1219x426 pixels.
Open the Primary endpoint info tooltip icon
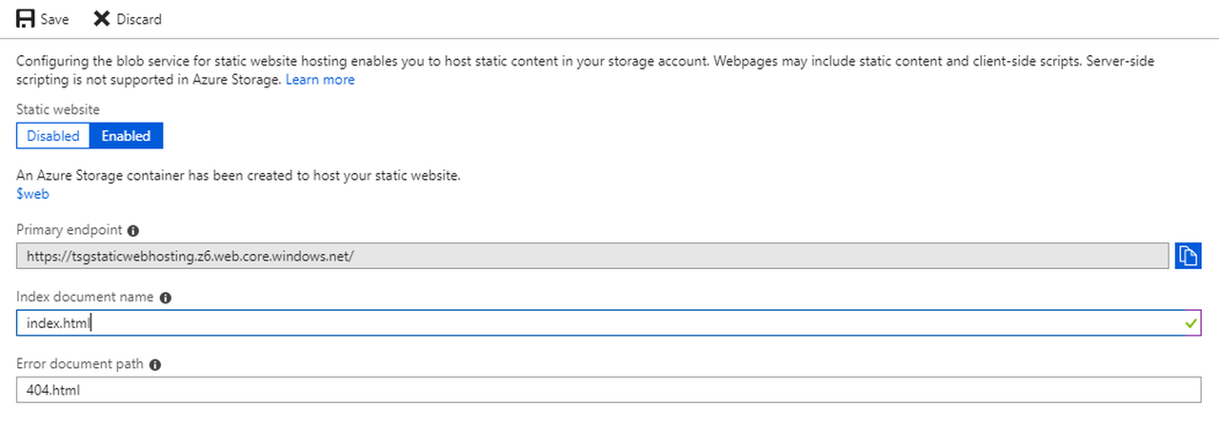click(x=133, y=231)
